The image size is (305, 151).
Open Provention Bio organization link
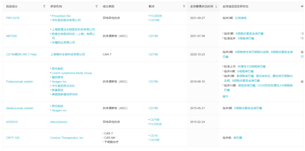click(61, 16)
